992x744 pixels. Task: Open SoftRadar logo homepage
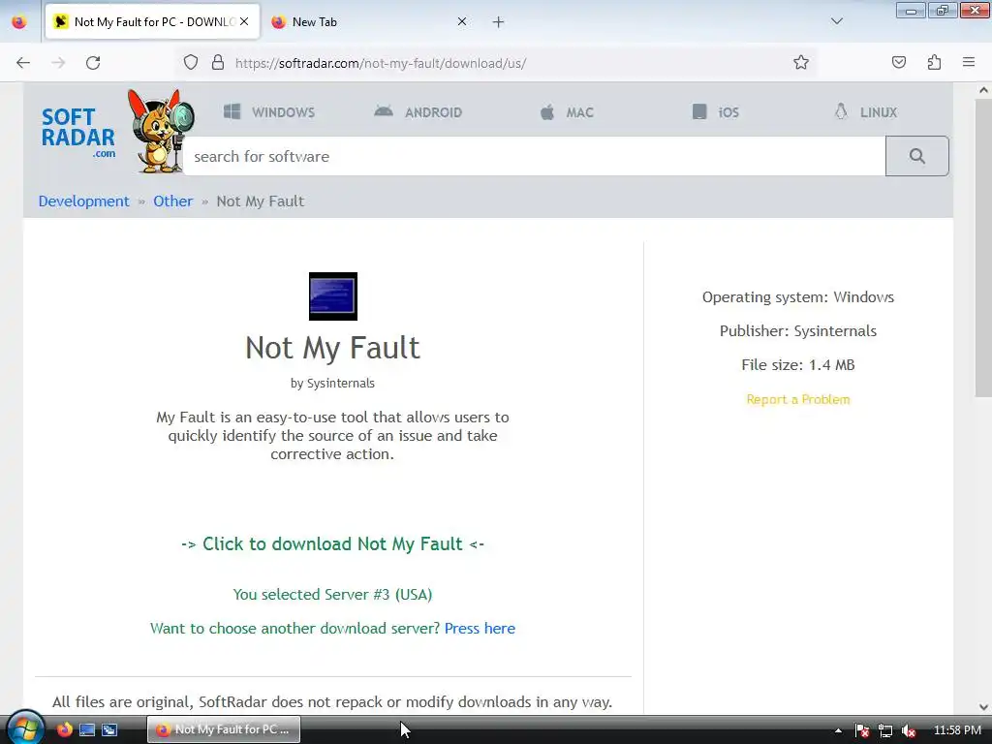pos(77,134)
